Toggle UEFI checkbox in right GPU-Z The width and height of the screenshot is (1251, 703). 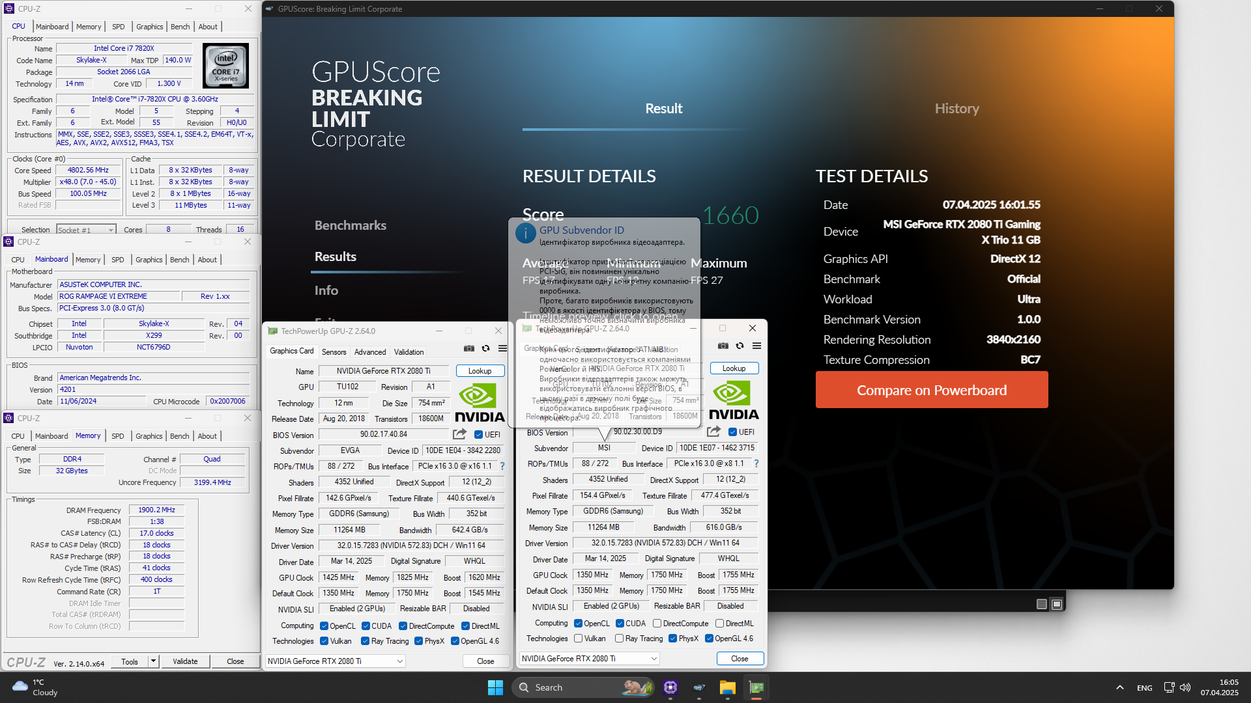[x=732, y=432]
